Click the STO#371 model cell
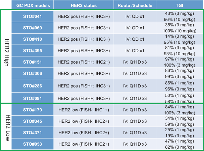This screenshot has width=204, height=151. [32, 133]
